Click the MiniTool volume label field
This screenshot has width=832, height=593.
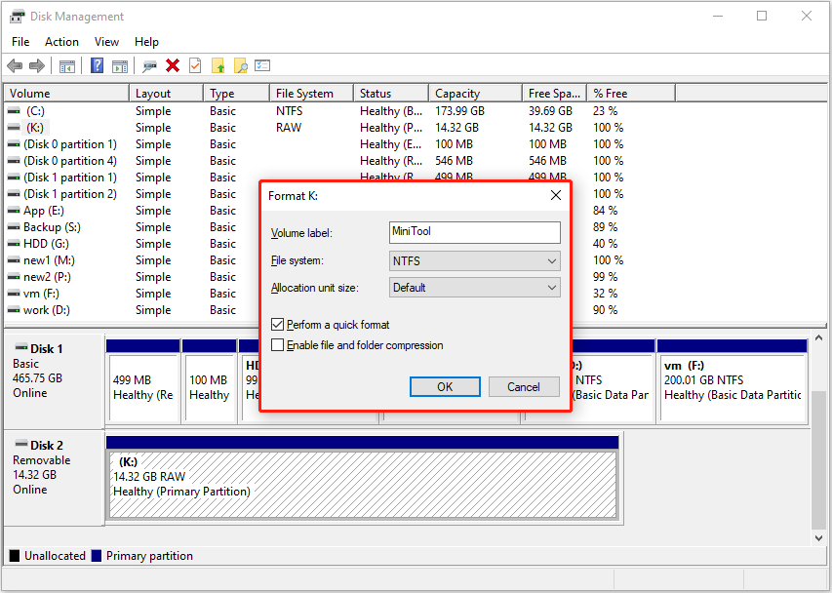pyautogui.click(x=474, y=232)
